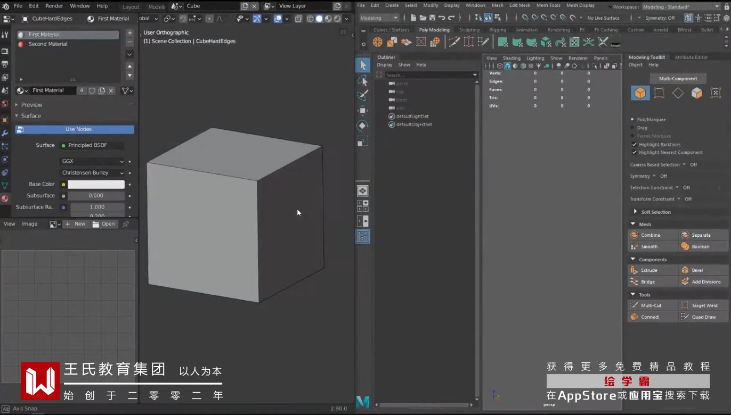Viewport: 731px width, 415px height.
Task: Open Christensen-Burley subsurface method dropdown
Action: 92,173
